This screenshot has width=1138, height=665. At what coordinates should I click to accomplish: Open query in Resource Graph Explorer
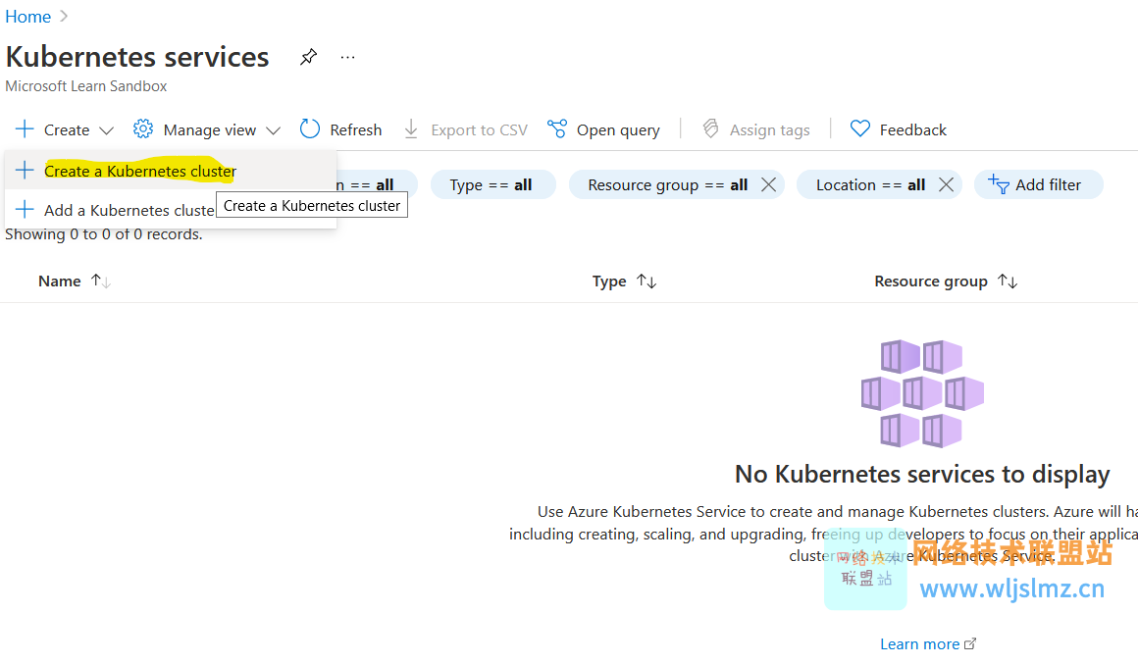618,129
